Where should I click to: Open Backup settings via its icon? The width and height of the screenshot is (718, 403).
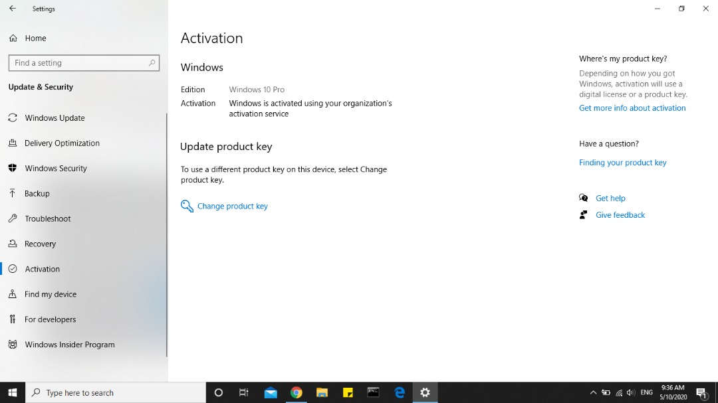[x=13, y=193]
